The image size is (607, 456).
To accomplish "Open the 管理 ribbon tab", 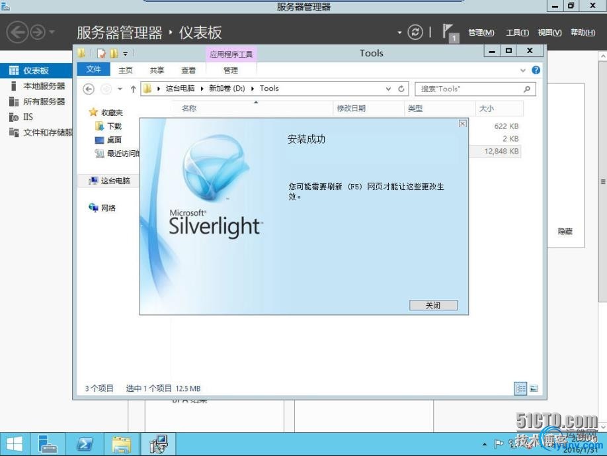I will 230,70.
